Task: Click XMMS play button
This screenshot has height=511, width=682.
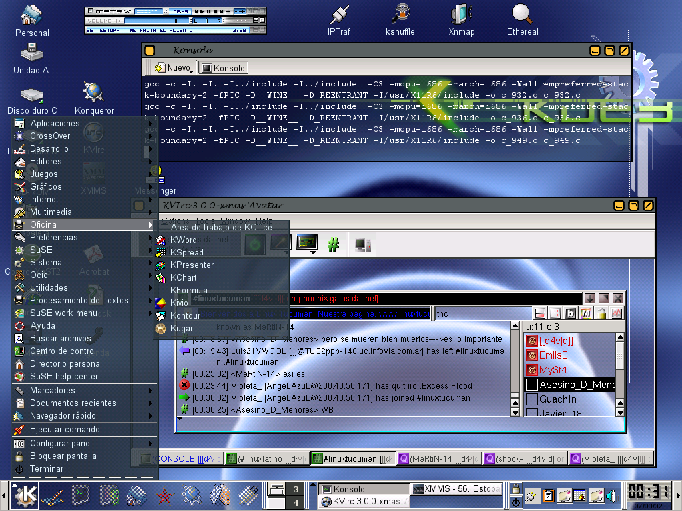Action: (x=202, y=12)
